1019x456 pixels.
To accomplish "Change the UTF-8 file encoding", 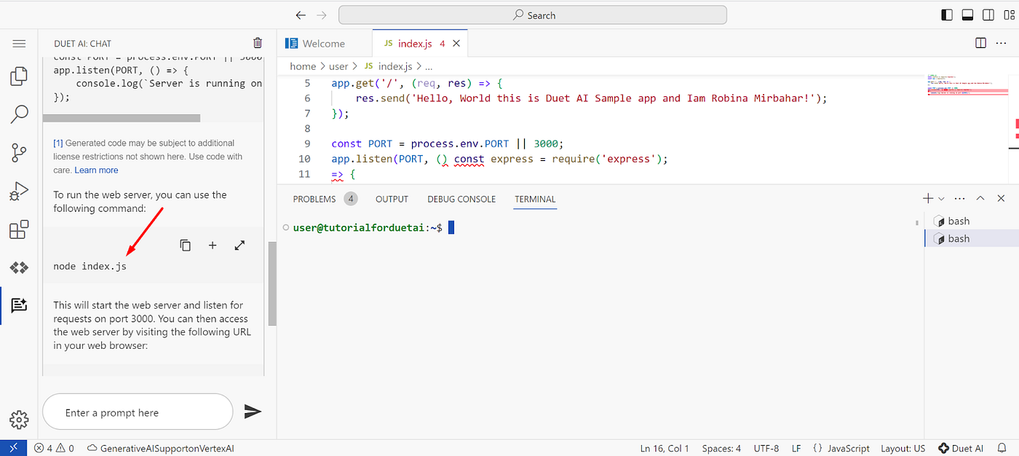I will (x=766, y=448).
